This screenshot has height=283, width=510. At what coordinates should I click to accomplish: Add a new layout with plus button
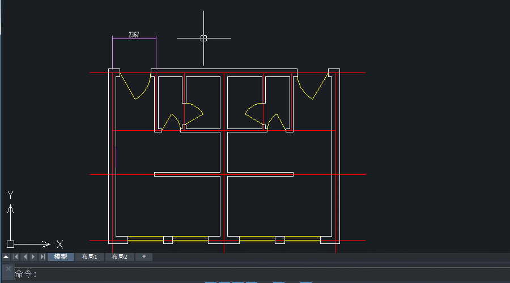coord(144,256)
